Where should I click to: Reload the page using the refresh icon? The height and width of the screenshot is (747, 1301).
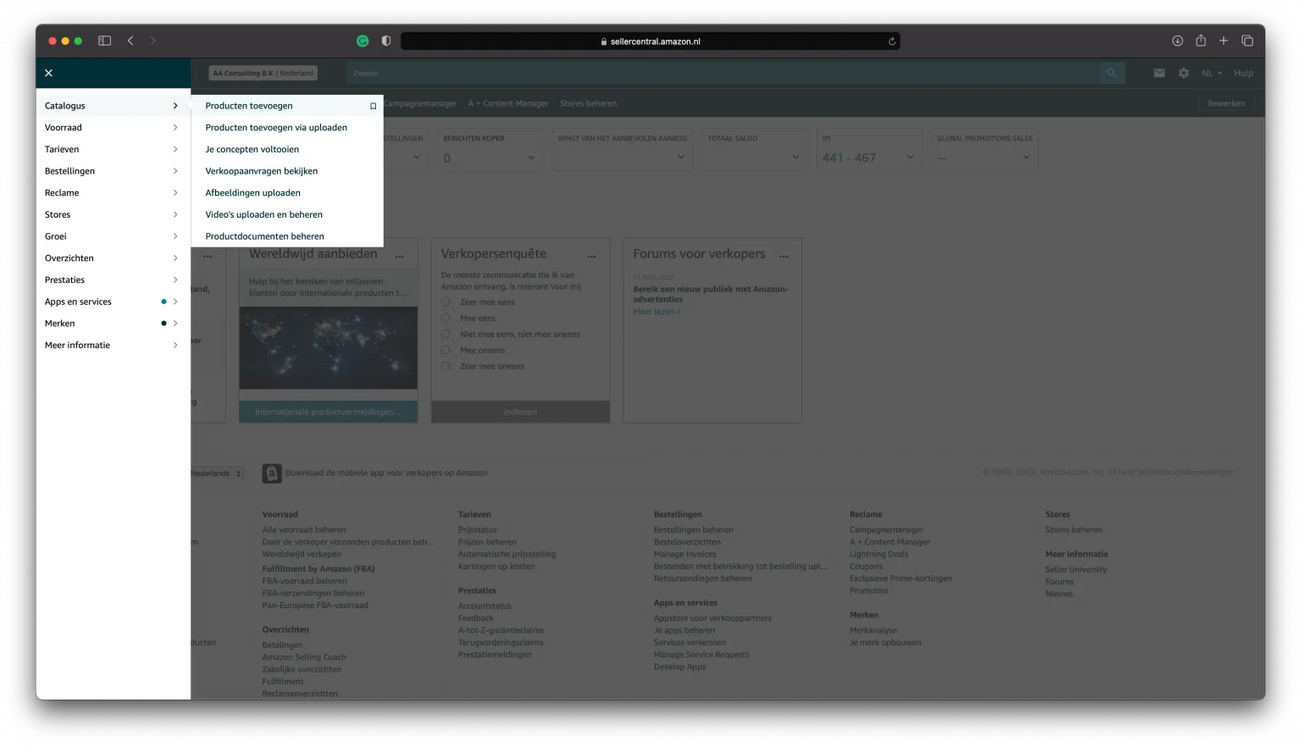pos(891,41)
